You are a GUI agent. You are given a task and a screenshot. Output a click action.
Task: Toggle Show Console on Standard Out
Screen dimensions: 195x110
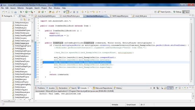(168, 88)
